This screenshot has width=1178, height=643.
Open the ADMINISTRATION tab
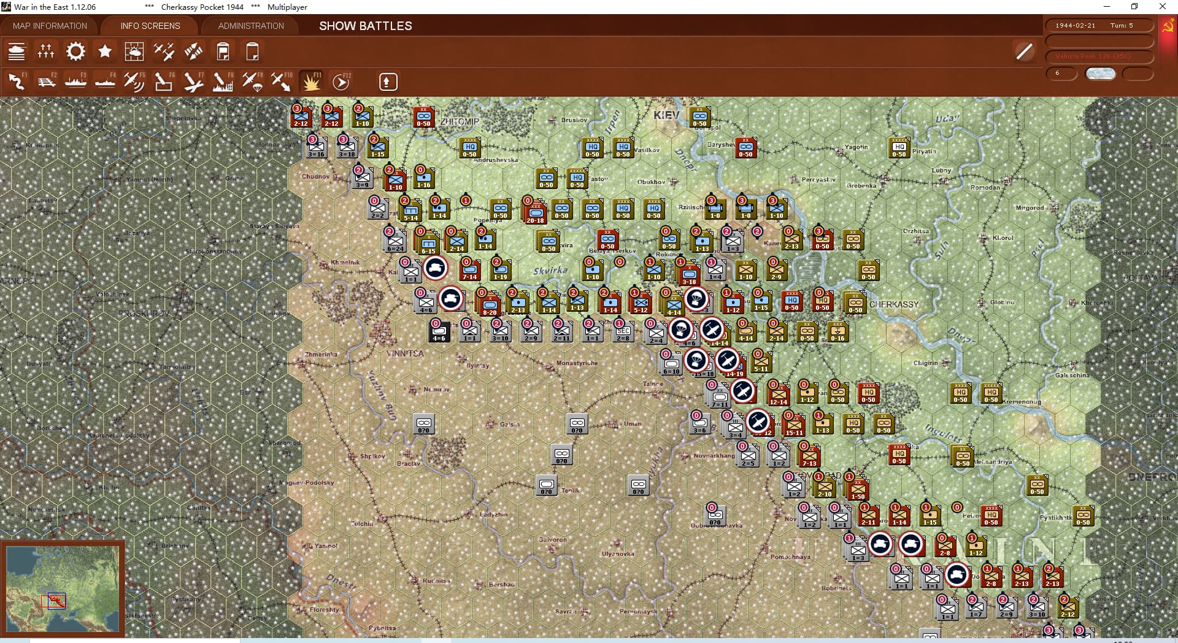[x=251, y=26]
